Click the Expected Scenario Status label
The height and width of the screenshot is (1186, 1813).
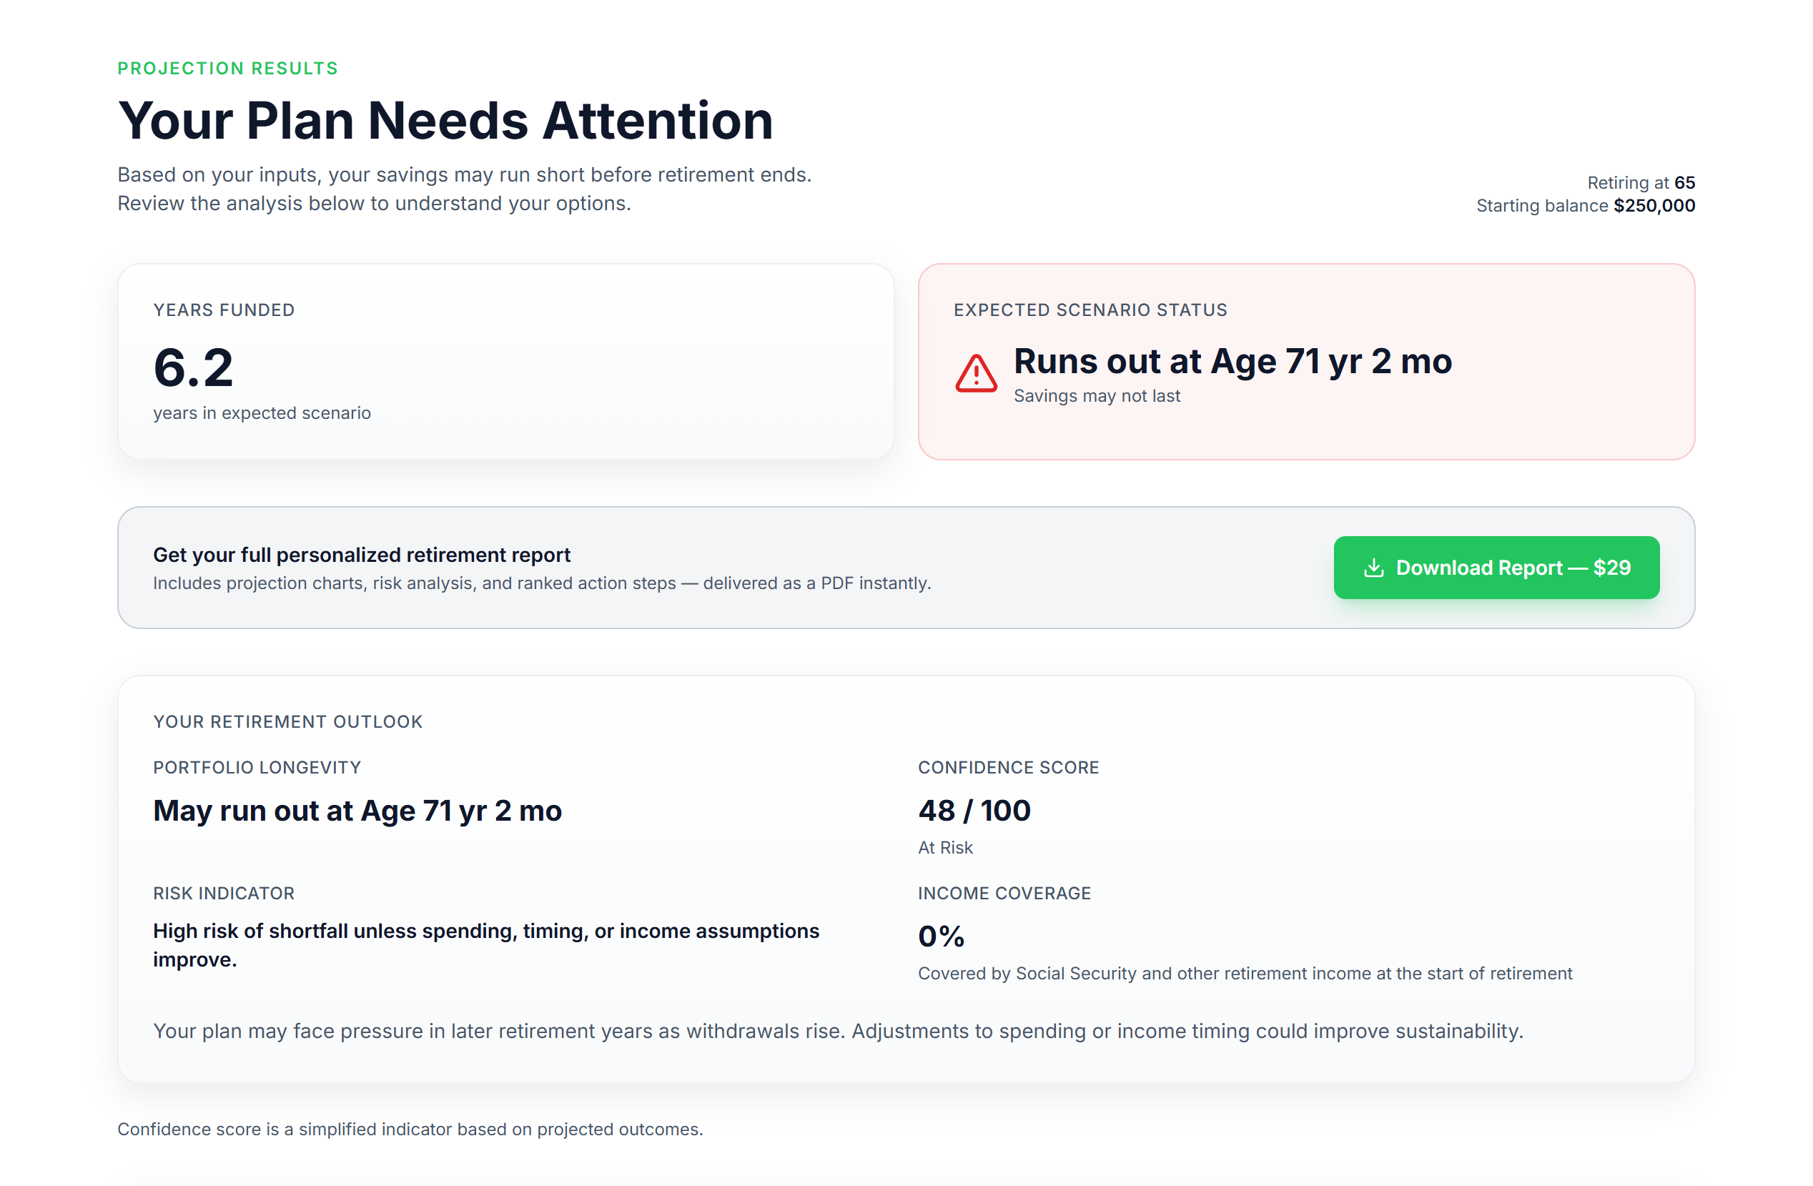[x=1090, y=310]
